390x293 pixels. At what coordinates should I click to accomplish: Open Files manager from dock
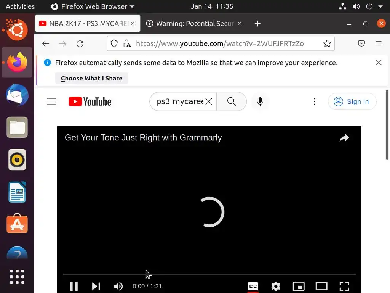pyautogui.click(x=17, y=127)
